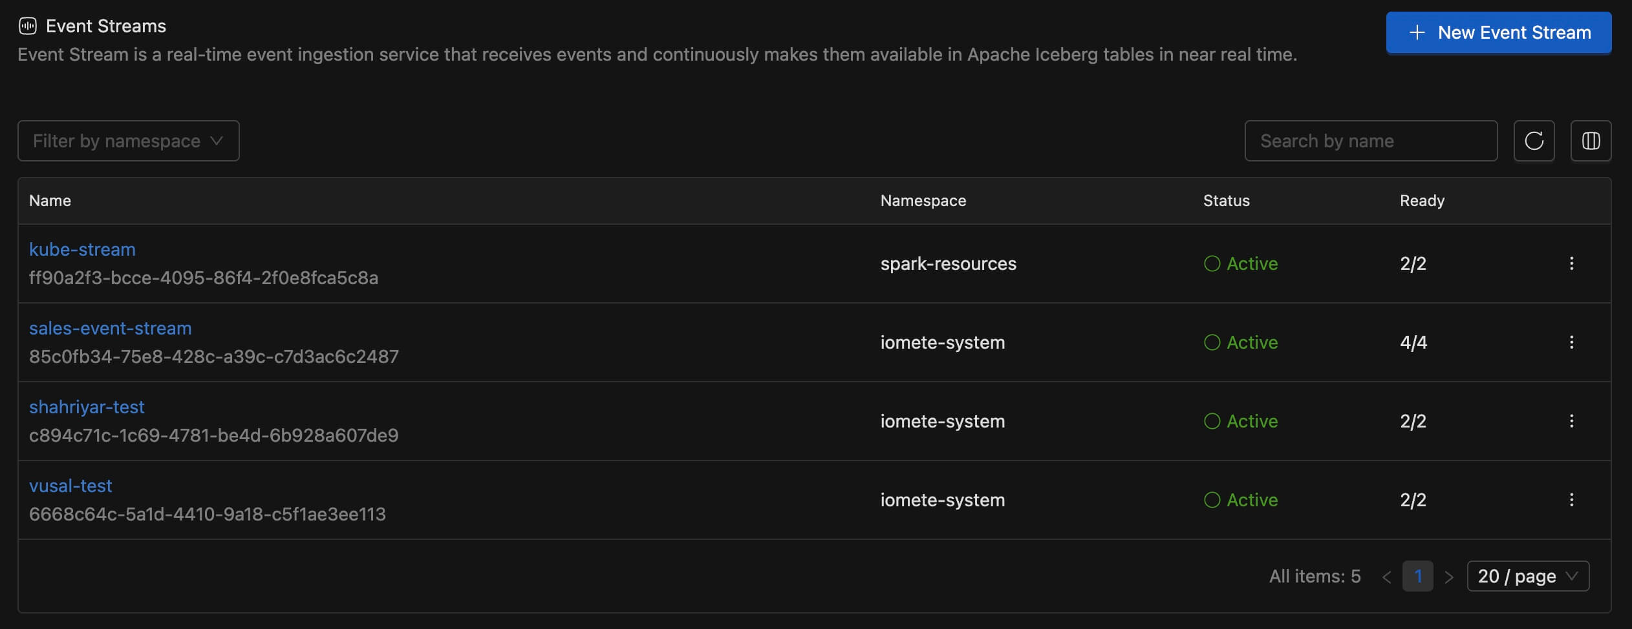Click the refresh list icon button
This screenshot has height=629, width=1632.
click(x=1534, y=141)
